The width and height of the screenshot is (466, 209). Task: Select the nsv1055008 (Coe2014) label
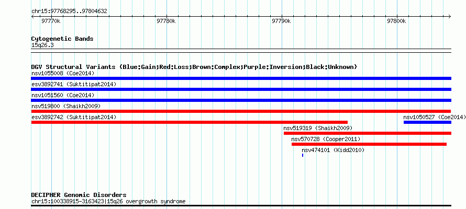[63, 73]
